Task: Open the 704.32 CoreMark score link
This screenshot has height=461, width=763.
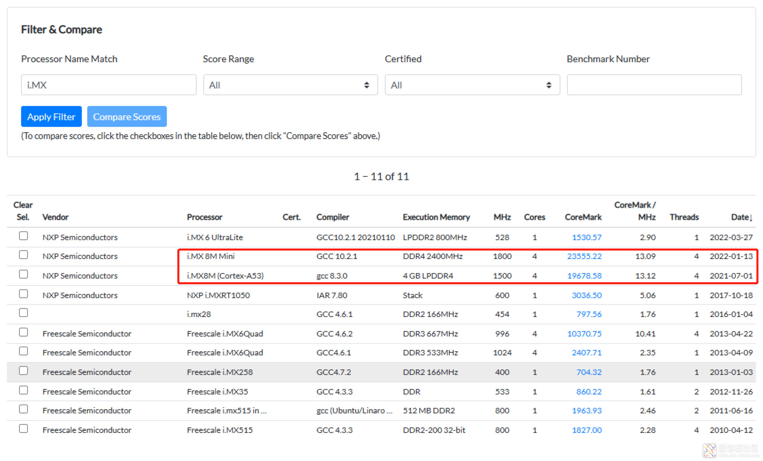Action: [x=589, y=372]
